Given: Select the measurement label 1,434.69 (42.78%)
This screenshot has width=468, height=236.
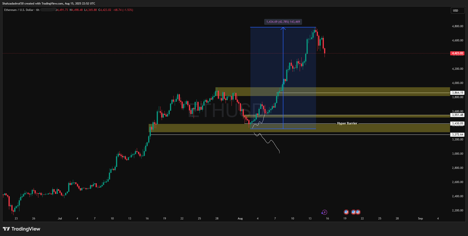Looking at the screenshot, I should (283, 22).
